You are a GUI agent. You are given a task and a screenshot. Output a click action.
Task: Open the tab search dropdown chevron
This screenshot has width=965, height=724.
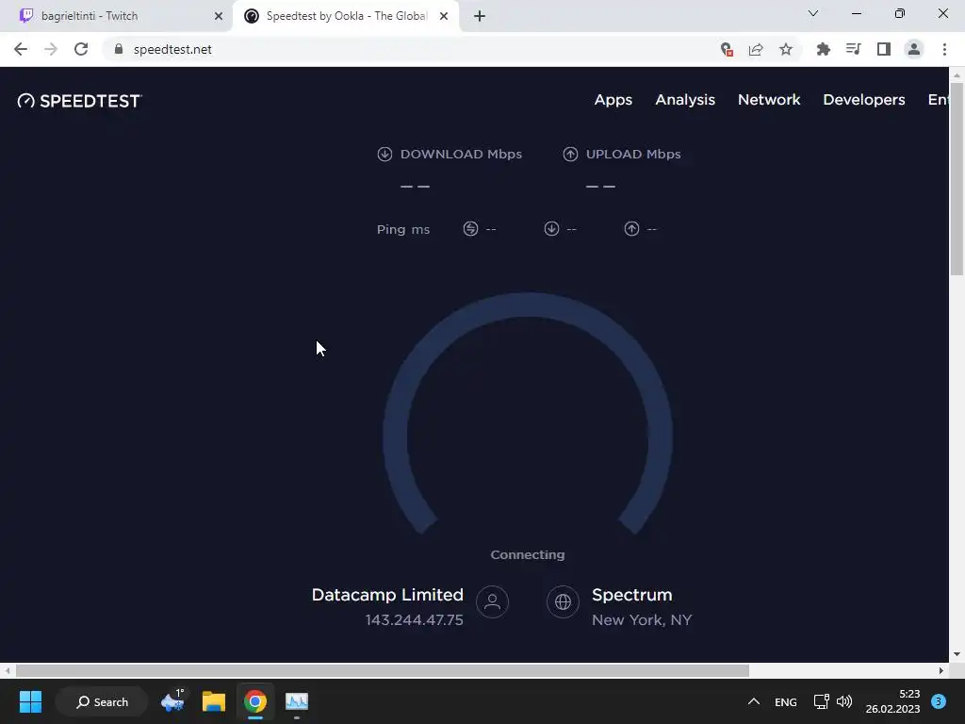click(813, 13)
